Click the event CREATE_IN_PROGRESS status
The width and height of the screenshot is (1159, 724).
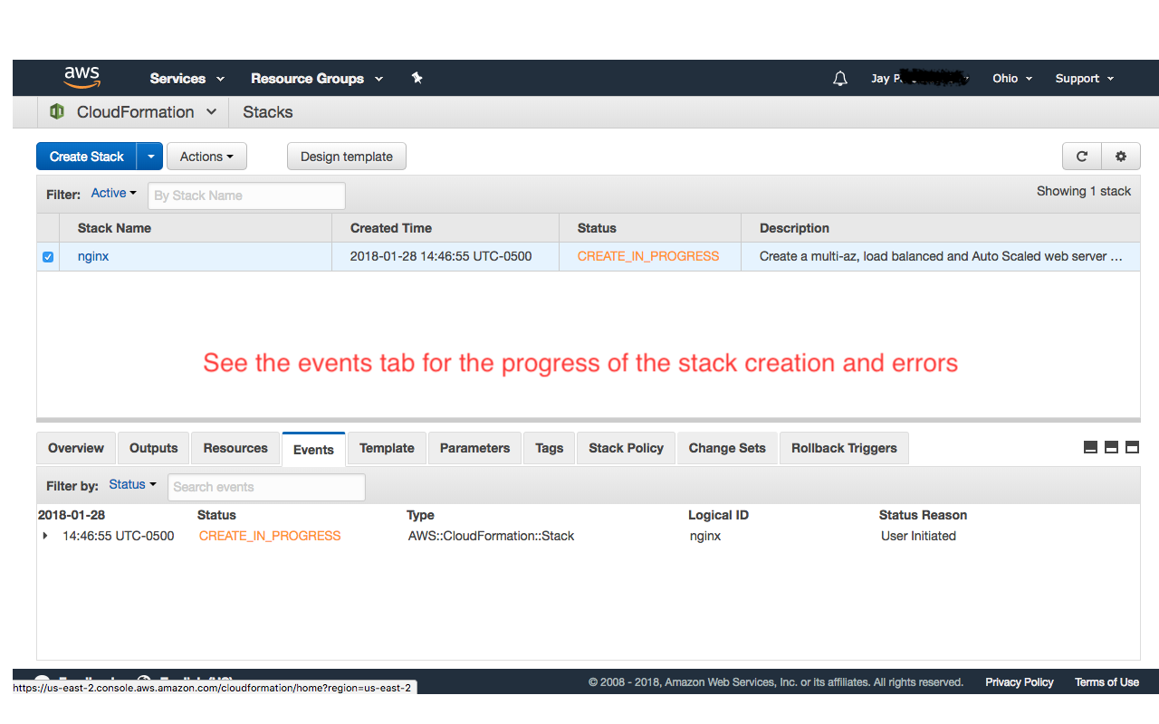pos(270,536)
